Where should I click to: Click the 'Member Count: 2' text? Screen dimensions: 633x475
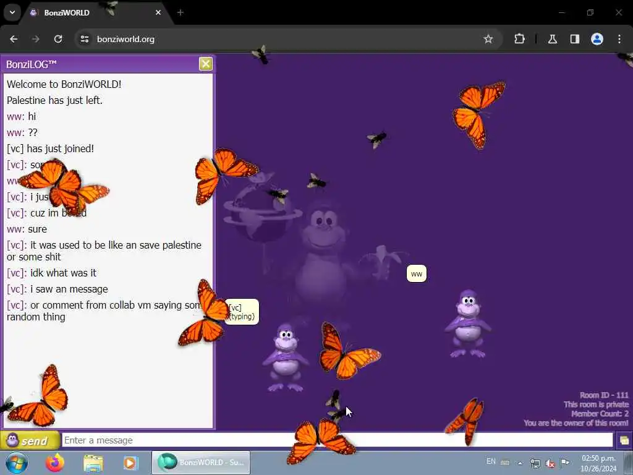point(600,414)
